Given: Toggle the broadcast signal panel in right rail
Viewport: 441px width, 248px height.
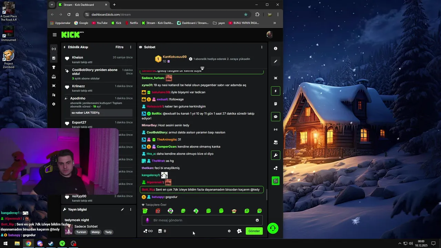Looking at the screenshot, I should pyautogui.click(x=276, y=130).
